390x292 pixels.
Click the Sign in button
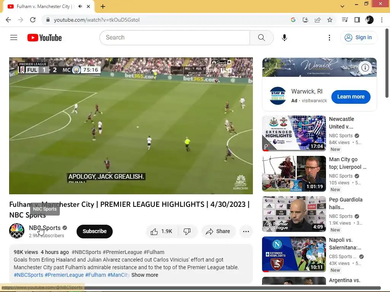click(358, 38)
